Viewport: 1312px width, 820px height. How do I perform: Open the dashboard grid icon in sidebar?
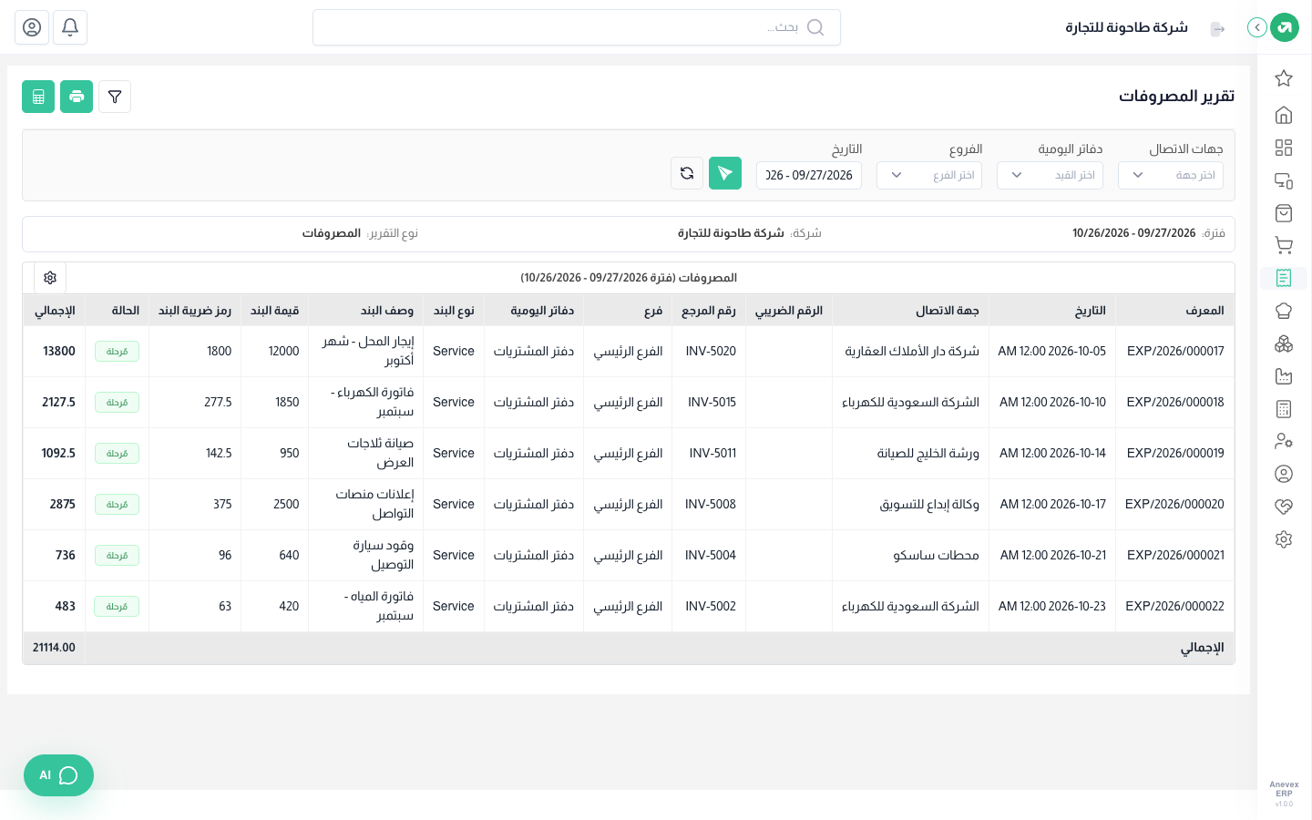pyautogui.click(x=1284, y=148)
